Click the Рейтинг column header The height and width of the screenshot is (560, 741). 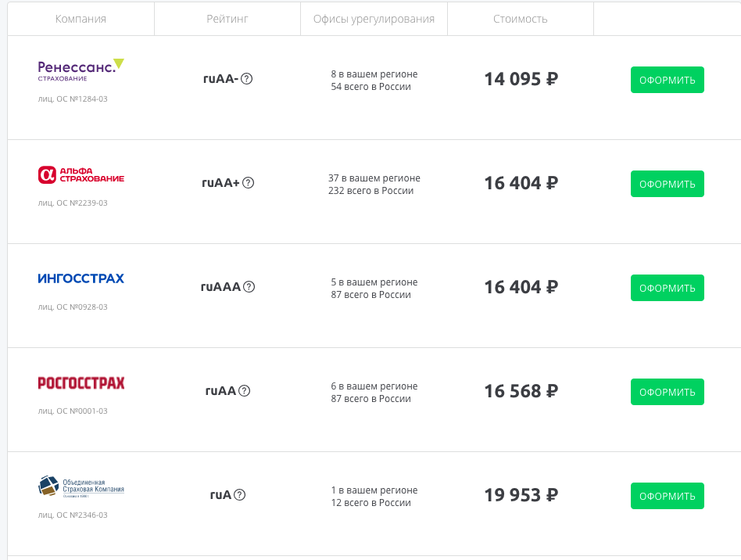[227, 19]
